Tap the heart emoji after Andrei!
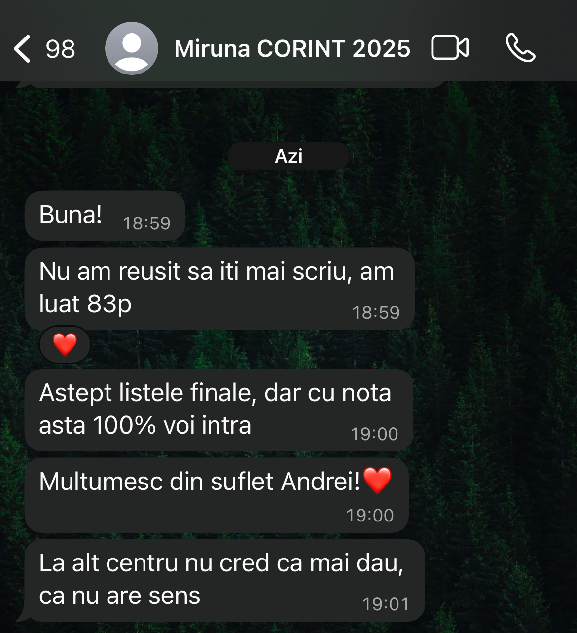This screenshot has height=633, width=577. click(377, 481)
